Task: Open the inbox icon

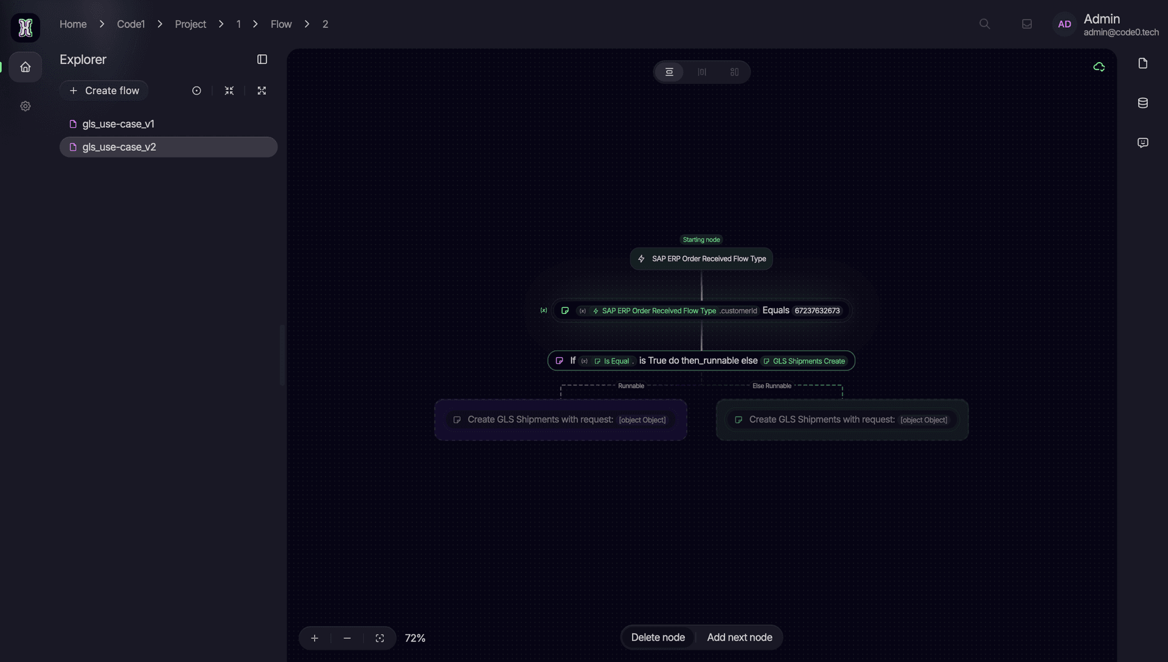Action: (1027, 24)
